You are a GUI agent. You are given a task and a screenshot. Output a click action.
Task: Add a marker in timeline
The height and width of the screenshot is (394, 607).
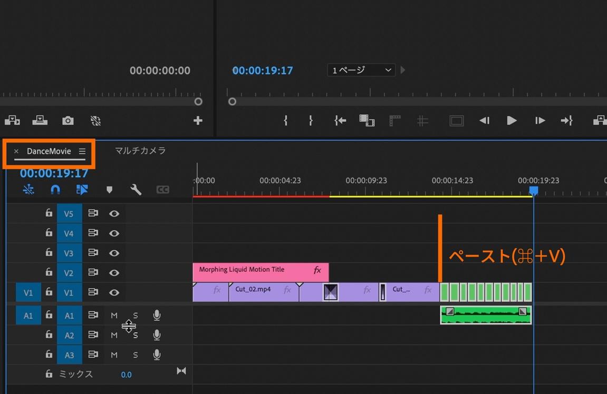click(x=109, y=190)
